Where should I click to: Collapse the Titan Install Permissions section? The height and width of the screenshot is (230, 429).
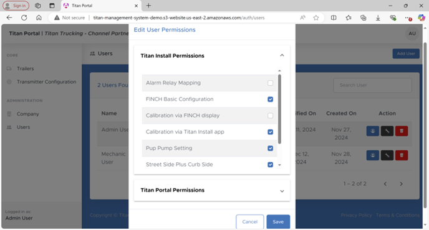point(282,55)
